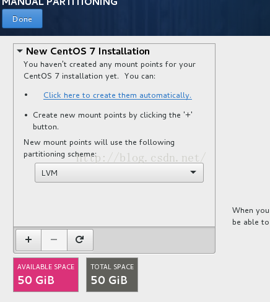Click the minus remove mount point button

54,239
